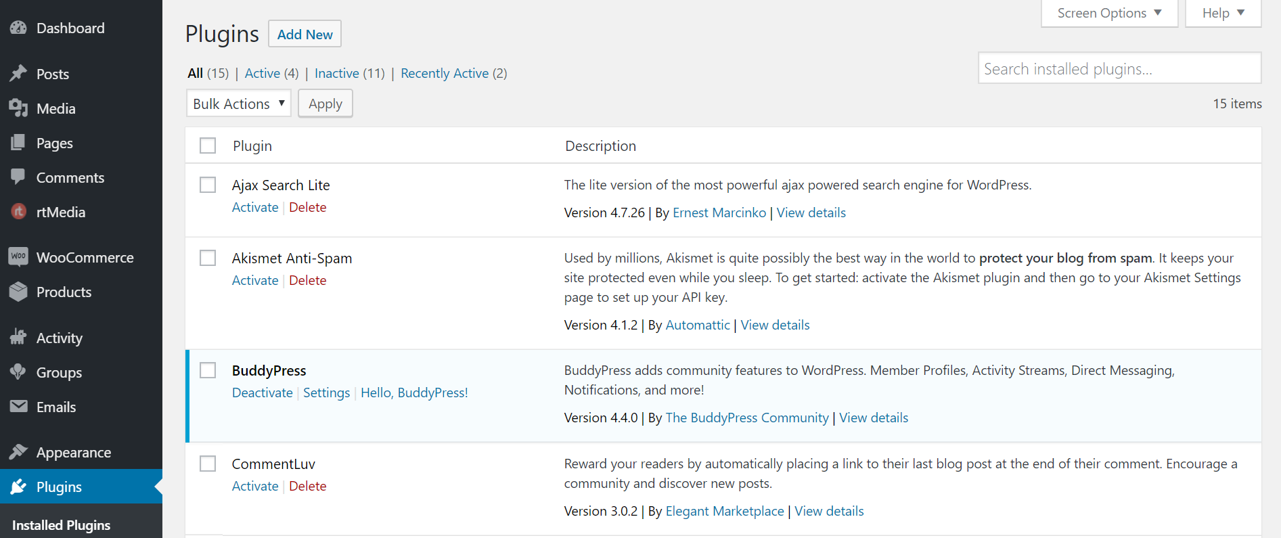Image resolution: width=1281 pixels, height=538 pixels.
Task: Click the Description column header
Action: (x=600, y=145)
